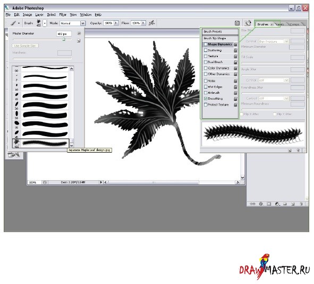Open the Window menu
This screenshot has height=284, width=314.
pos(86,15)
